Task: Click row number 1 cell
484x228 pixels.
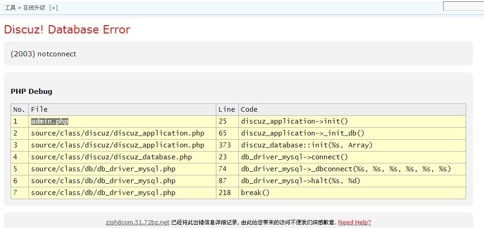Action: click(20, 122)
